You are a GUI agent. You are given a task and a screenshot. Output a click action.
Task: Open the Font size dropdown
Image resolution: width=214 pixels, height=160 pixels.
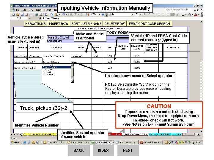140,15
